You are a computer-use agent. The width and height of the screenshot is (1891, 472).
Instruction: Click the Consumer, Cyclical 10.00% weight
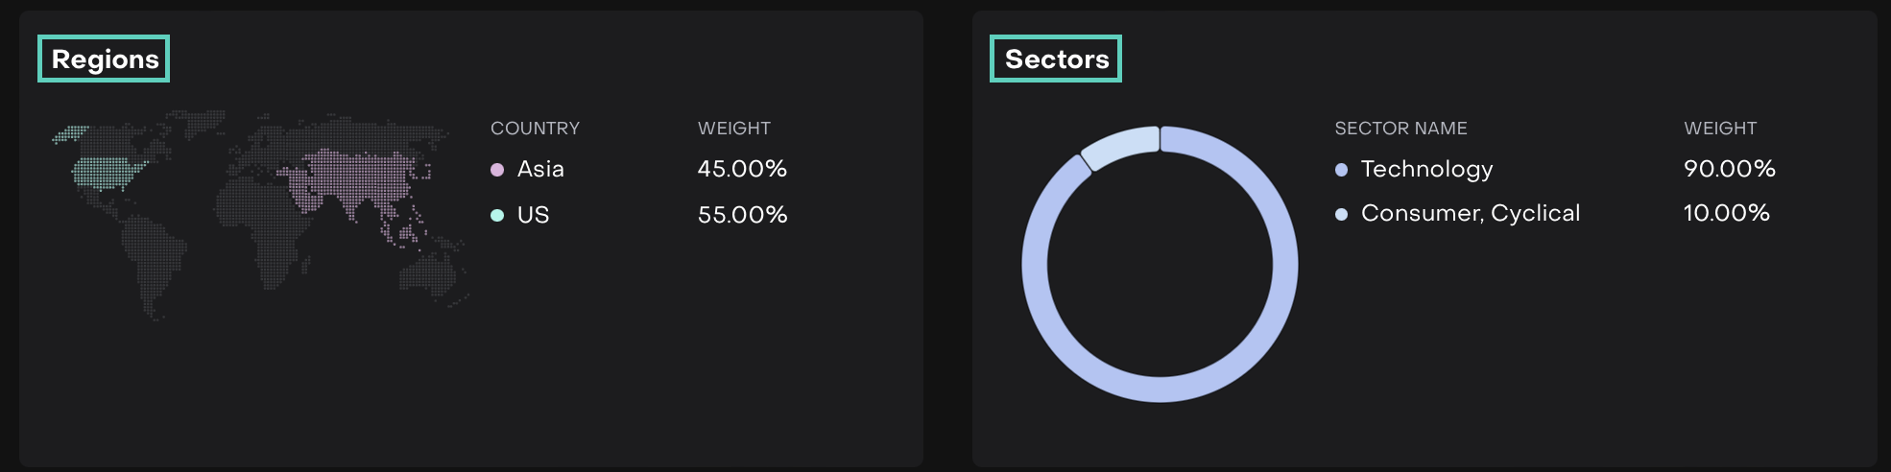tap(1726, 213)
